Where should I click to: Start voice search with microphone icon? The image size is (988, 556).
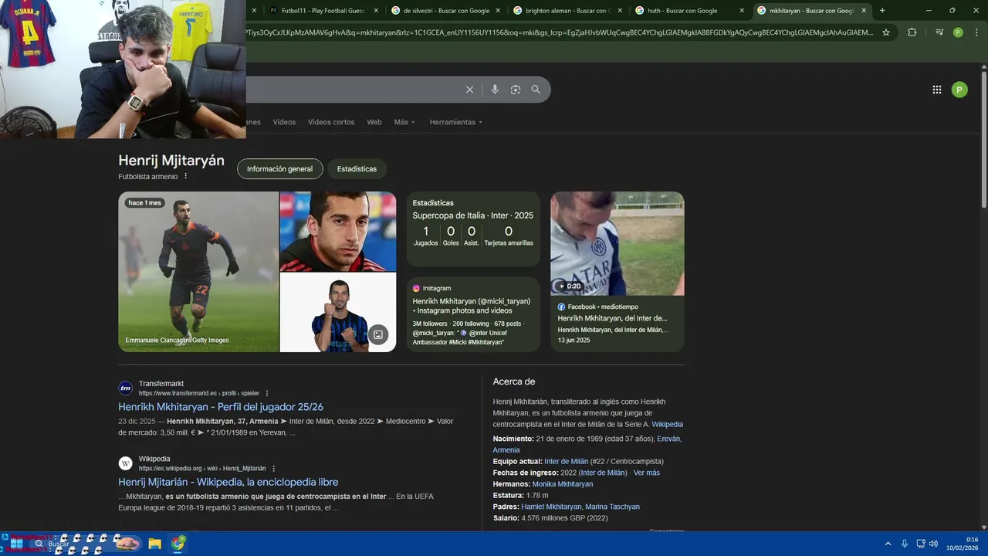click(495, 90)
